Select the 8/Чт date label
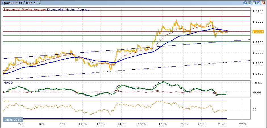The width and height of the screenshot is (267, 128). click(x=42, y=124)
